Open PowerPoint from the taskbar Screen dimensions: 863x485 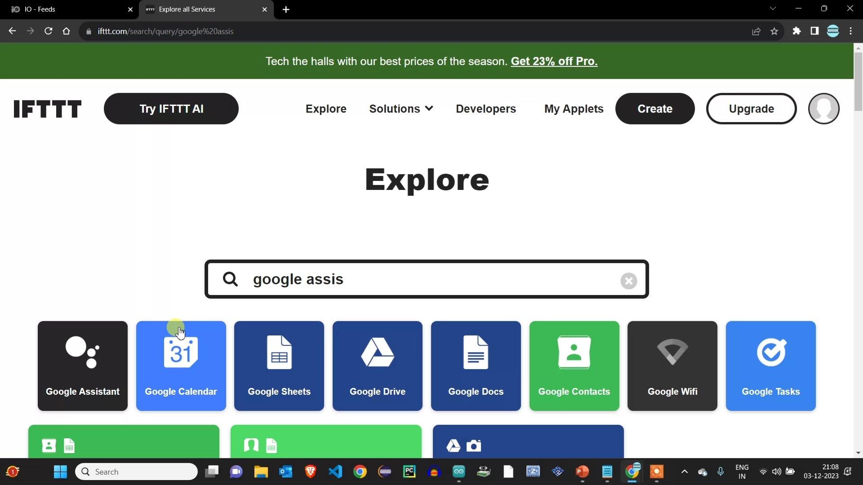pyautogui.click(x=583, y=472)
